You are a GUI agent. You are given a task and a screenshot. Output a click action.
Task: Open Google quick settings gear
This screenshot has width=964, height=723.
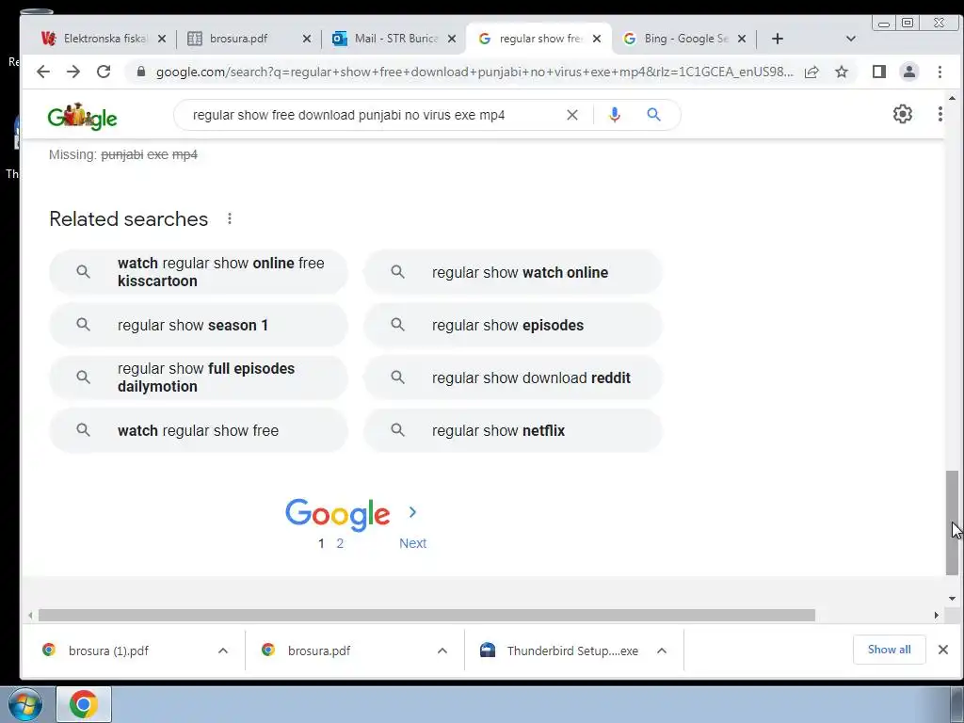902,114
